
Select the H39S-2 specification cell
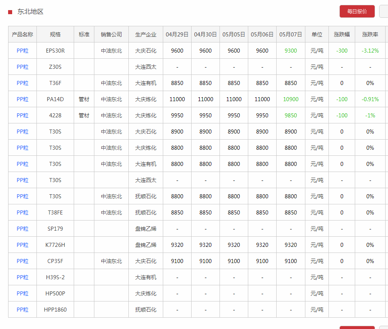pos(55,277)
